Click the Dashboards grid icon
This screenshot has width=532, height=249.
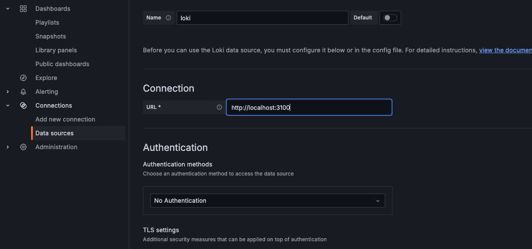(x=23, y=9)
